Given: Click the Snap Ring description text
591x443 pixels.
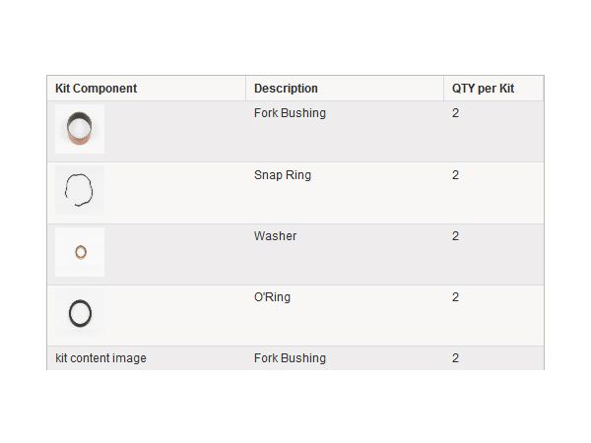Looking at the screenshot, I should (x=283, y=175).
